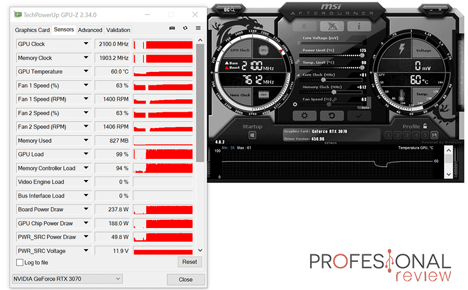Click the Kombustor K button in Afterburner
468x290 pixels.
(x=304, y=26)
